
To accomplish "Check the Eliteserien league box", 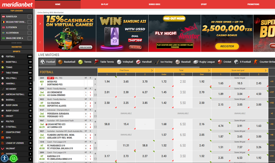I will click(x=30, y=27).
